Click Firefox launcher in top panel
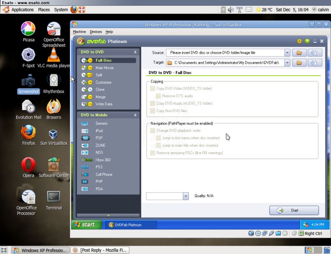 [74, 10]
